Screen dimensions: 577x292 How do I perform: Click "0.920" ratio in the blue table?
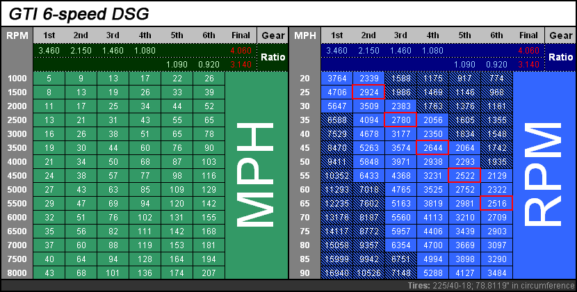496,65
